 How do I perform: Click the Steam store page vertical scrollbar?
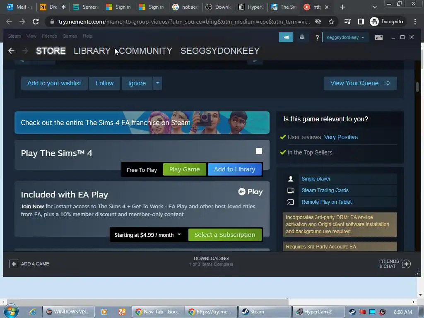pyautogui.click(x=417, y=87)
